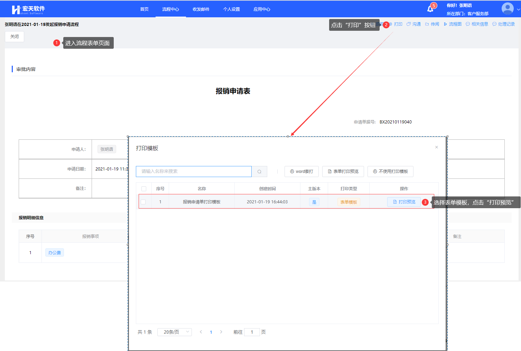Click the 不使用打印模板 button
The height and width of the screenshot is (351, 521).
tap(390, 172)
